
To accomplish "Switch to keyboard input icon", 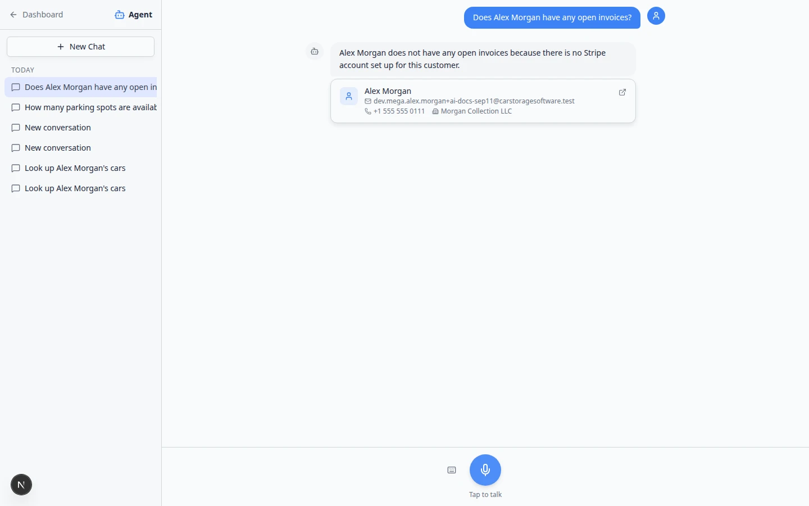I will (x=452, y=470).
